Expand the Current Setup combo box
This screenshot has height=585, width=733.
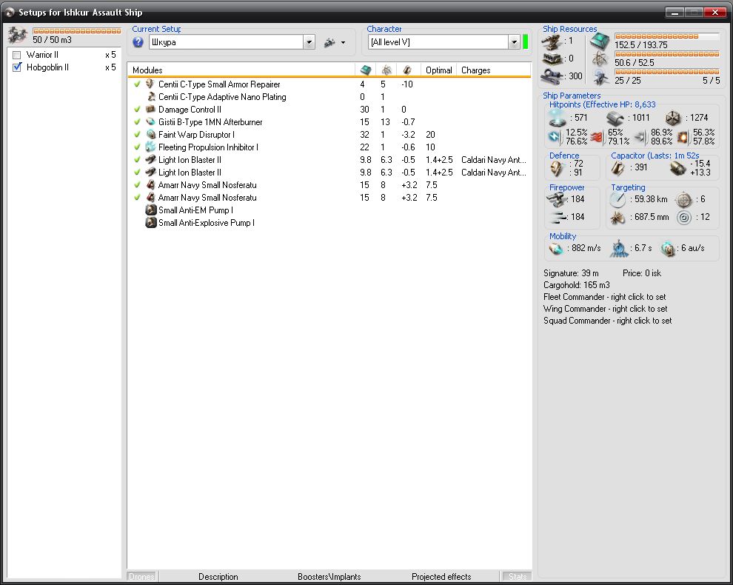pyautogui.click(x=309, y=42)
